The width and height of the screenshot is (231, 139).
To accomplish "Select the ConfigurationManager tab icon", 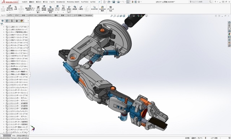I will point(12,21).
